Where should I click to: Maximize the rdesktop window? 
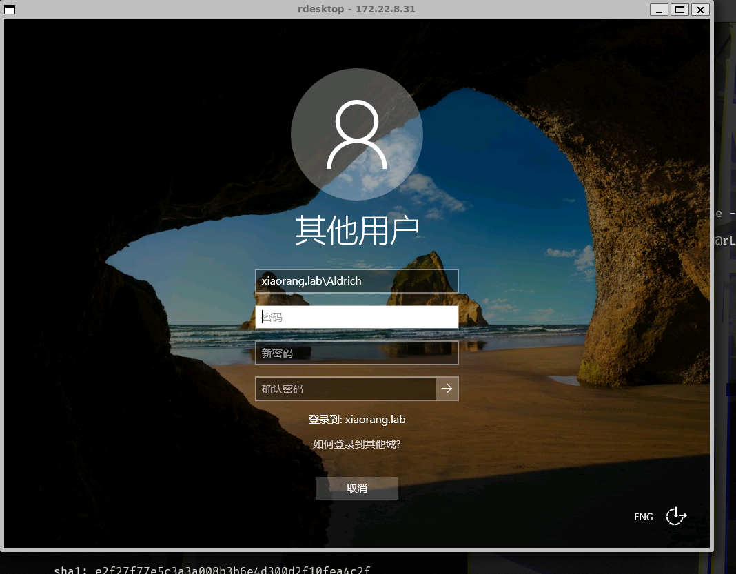(x=679, y=10)
